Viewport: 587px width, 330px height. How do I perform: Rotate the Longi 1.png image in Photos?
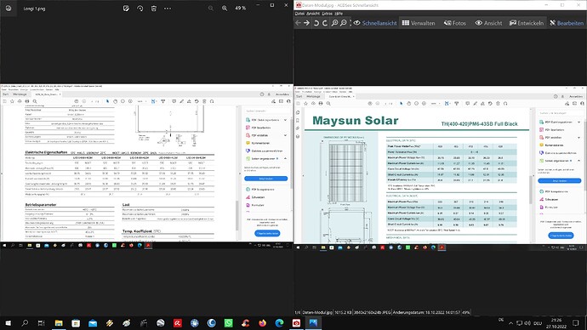click(140, 9)
